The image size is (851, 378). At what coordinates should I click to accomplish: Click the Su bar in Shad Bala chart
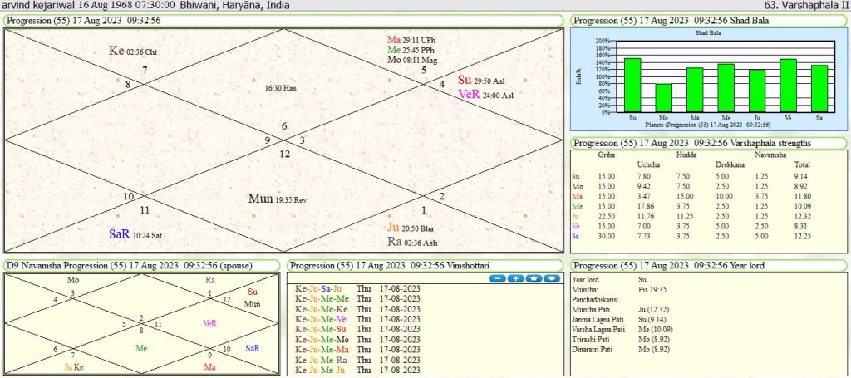[633, 85]
